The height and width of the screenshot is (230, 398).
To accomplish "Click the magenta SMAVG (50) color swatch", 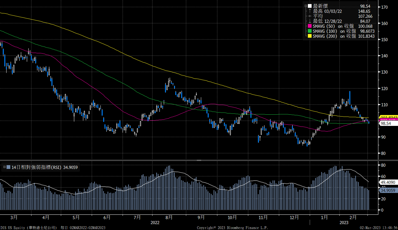I will tap(309, 26).
